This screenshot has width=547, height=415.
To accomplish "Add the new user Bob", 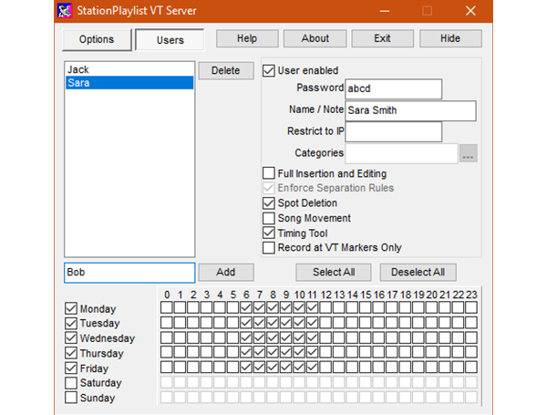I will click(226, 272).
